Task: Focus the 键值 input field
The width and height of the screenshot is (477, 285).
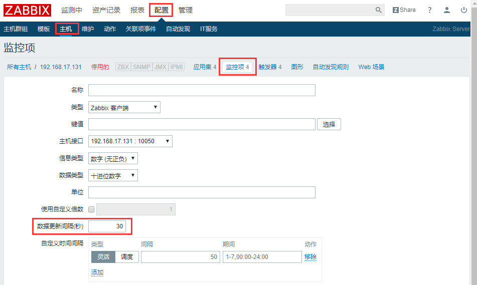Action: [202, 124]
